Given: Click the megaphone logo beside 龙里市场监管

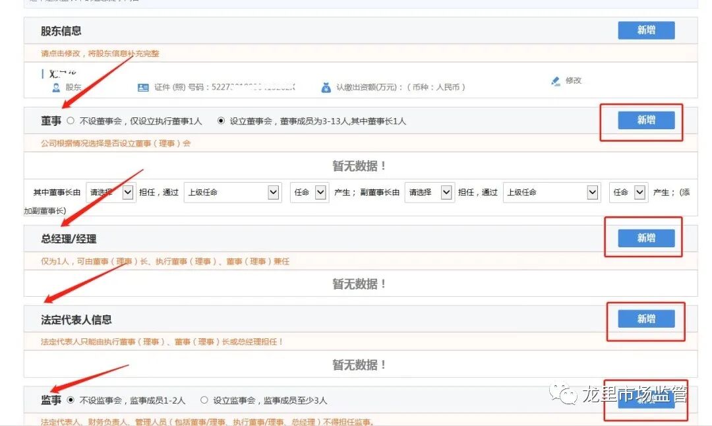Looking at the screenshot, I should (564, 394).
